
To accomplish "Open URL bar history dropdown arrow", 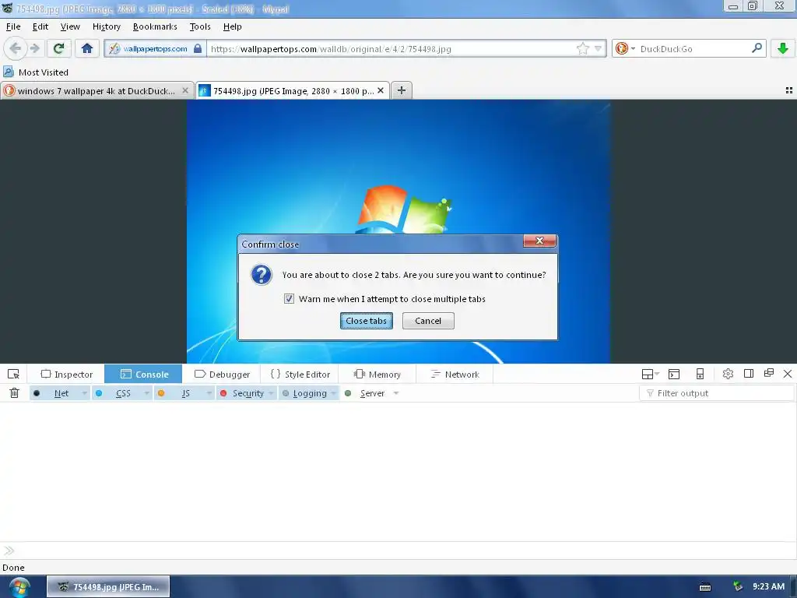I will 598,48.
